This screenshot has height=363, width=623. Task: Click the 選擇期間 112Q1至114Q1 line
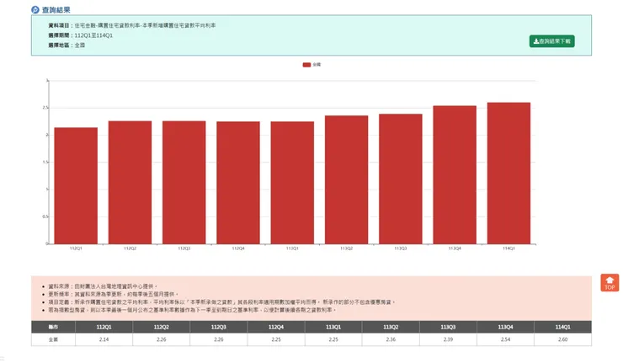tap(80, 35)
